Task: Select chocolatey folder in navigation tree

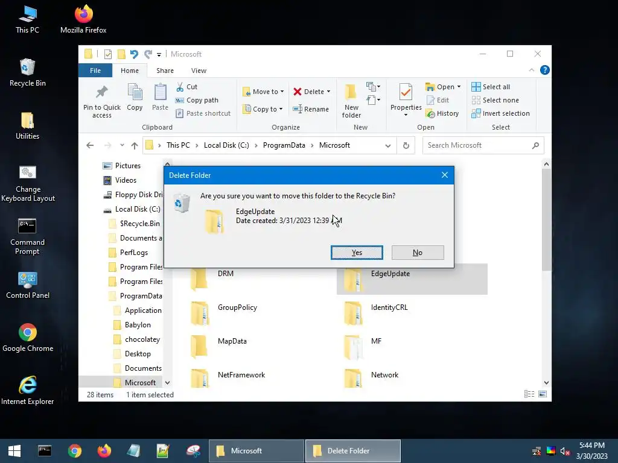Action: pyautogui.click(x=142, y=339)
